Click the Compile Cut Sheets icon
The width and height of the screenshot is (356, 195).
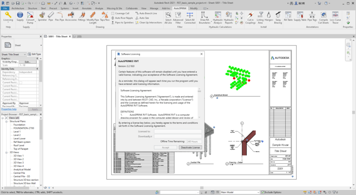(323, 17)
